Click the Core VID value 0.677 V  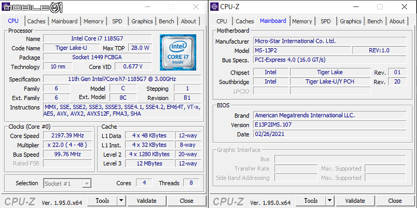coord(133,66)
